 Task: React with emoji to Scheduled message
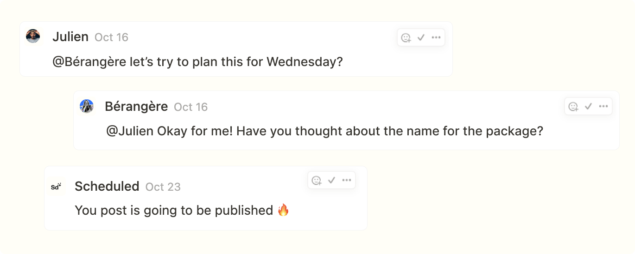(317, 181)
